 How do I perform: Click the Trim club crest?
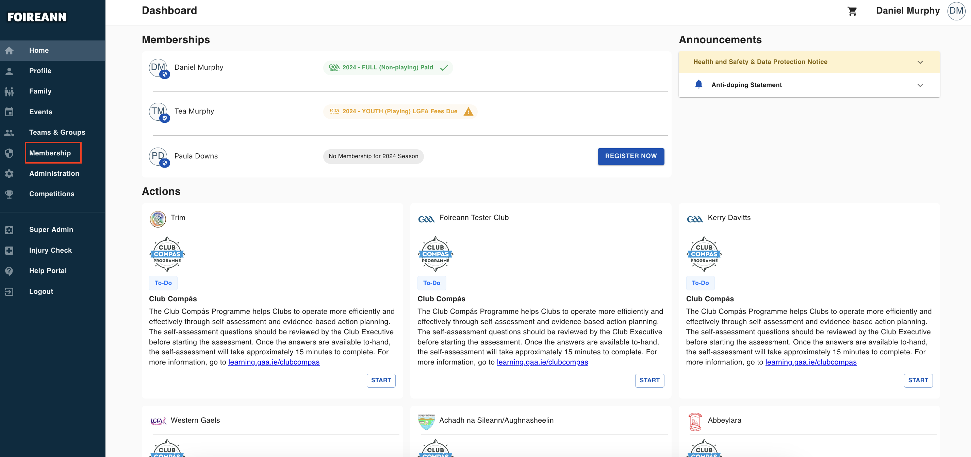[158, 219]
